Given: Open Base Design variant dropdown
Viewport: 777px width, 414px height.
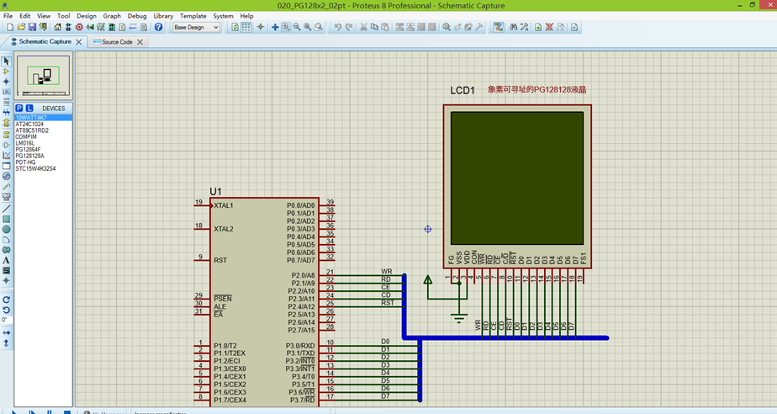Looking at the screenshot, I should tap(196, 27).
